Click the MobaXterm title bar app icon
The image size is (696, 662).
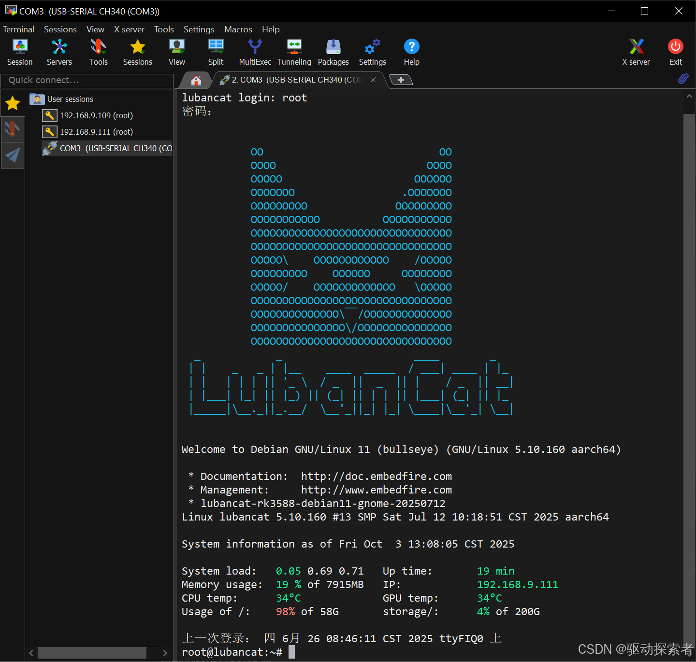point(11,10)
